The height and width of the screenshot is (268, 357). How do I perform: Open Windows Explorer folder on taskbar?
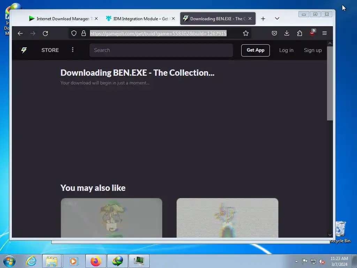tap(52, 261)
